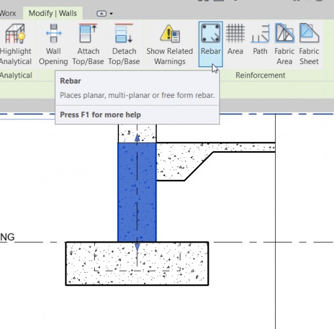Expand the Reinforcement panel title

coord(260,76)
